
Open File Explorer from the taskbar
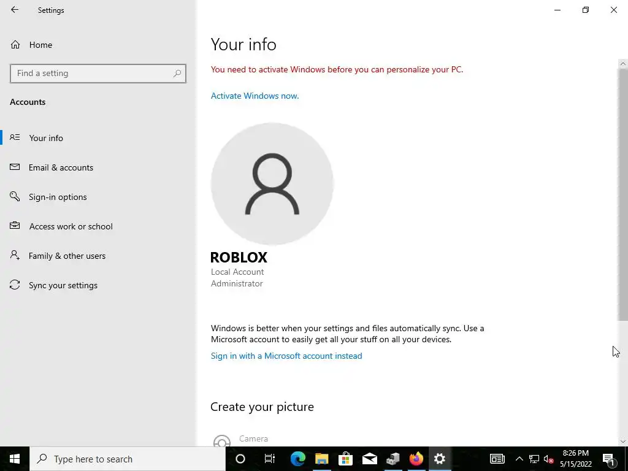pos(321,459)
